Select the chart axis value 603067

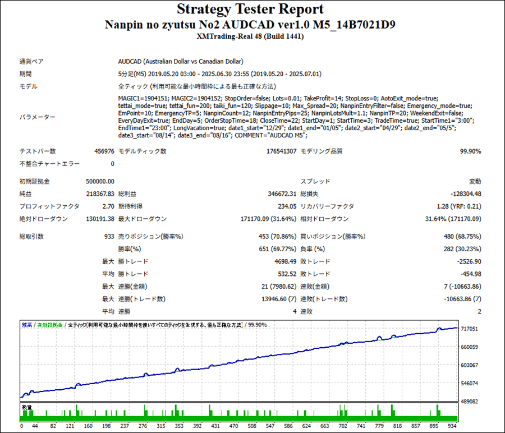tap(470, 365)
